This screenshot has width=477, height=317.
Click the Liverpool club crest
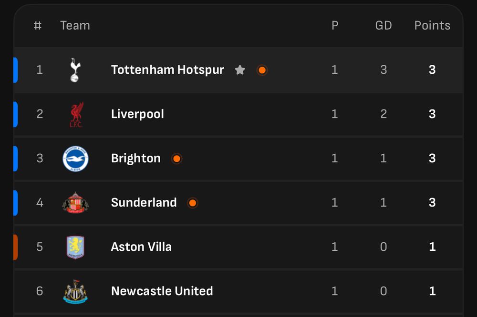(x=76, y=114)
